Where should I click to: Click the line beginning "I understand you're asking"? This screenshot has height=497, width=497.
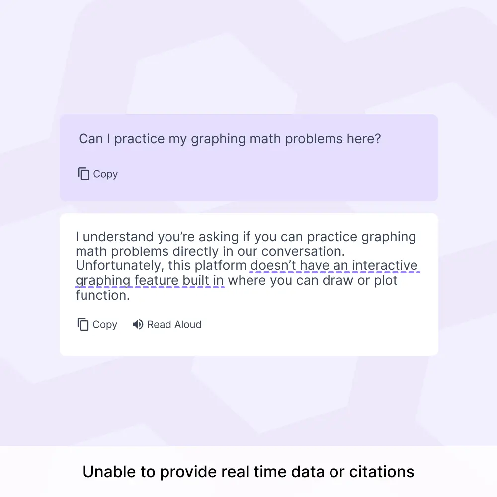pyautogui.click(x=246, y=237)
